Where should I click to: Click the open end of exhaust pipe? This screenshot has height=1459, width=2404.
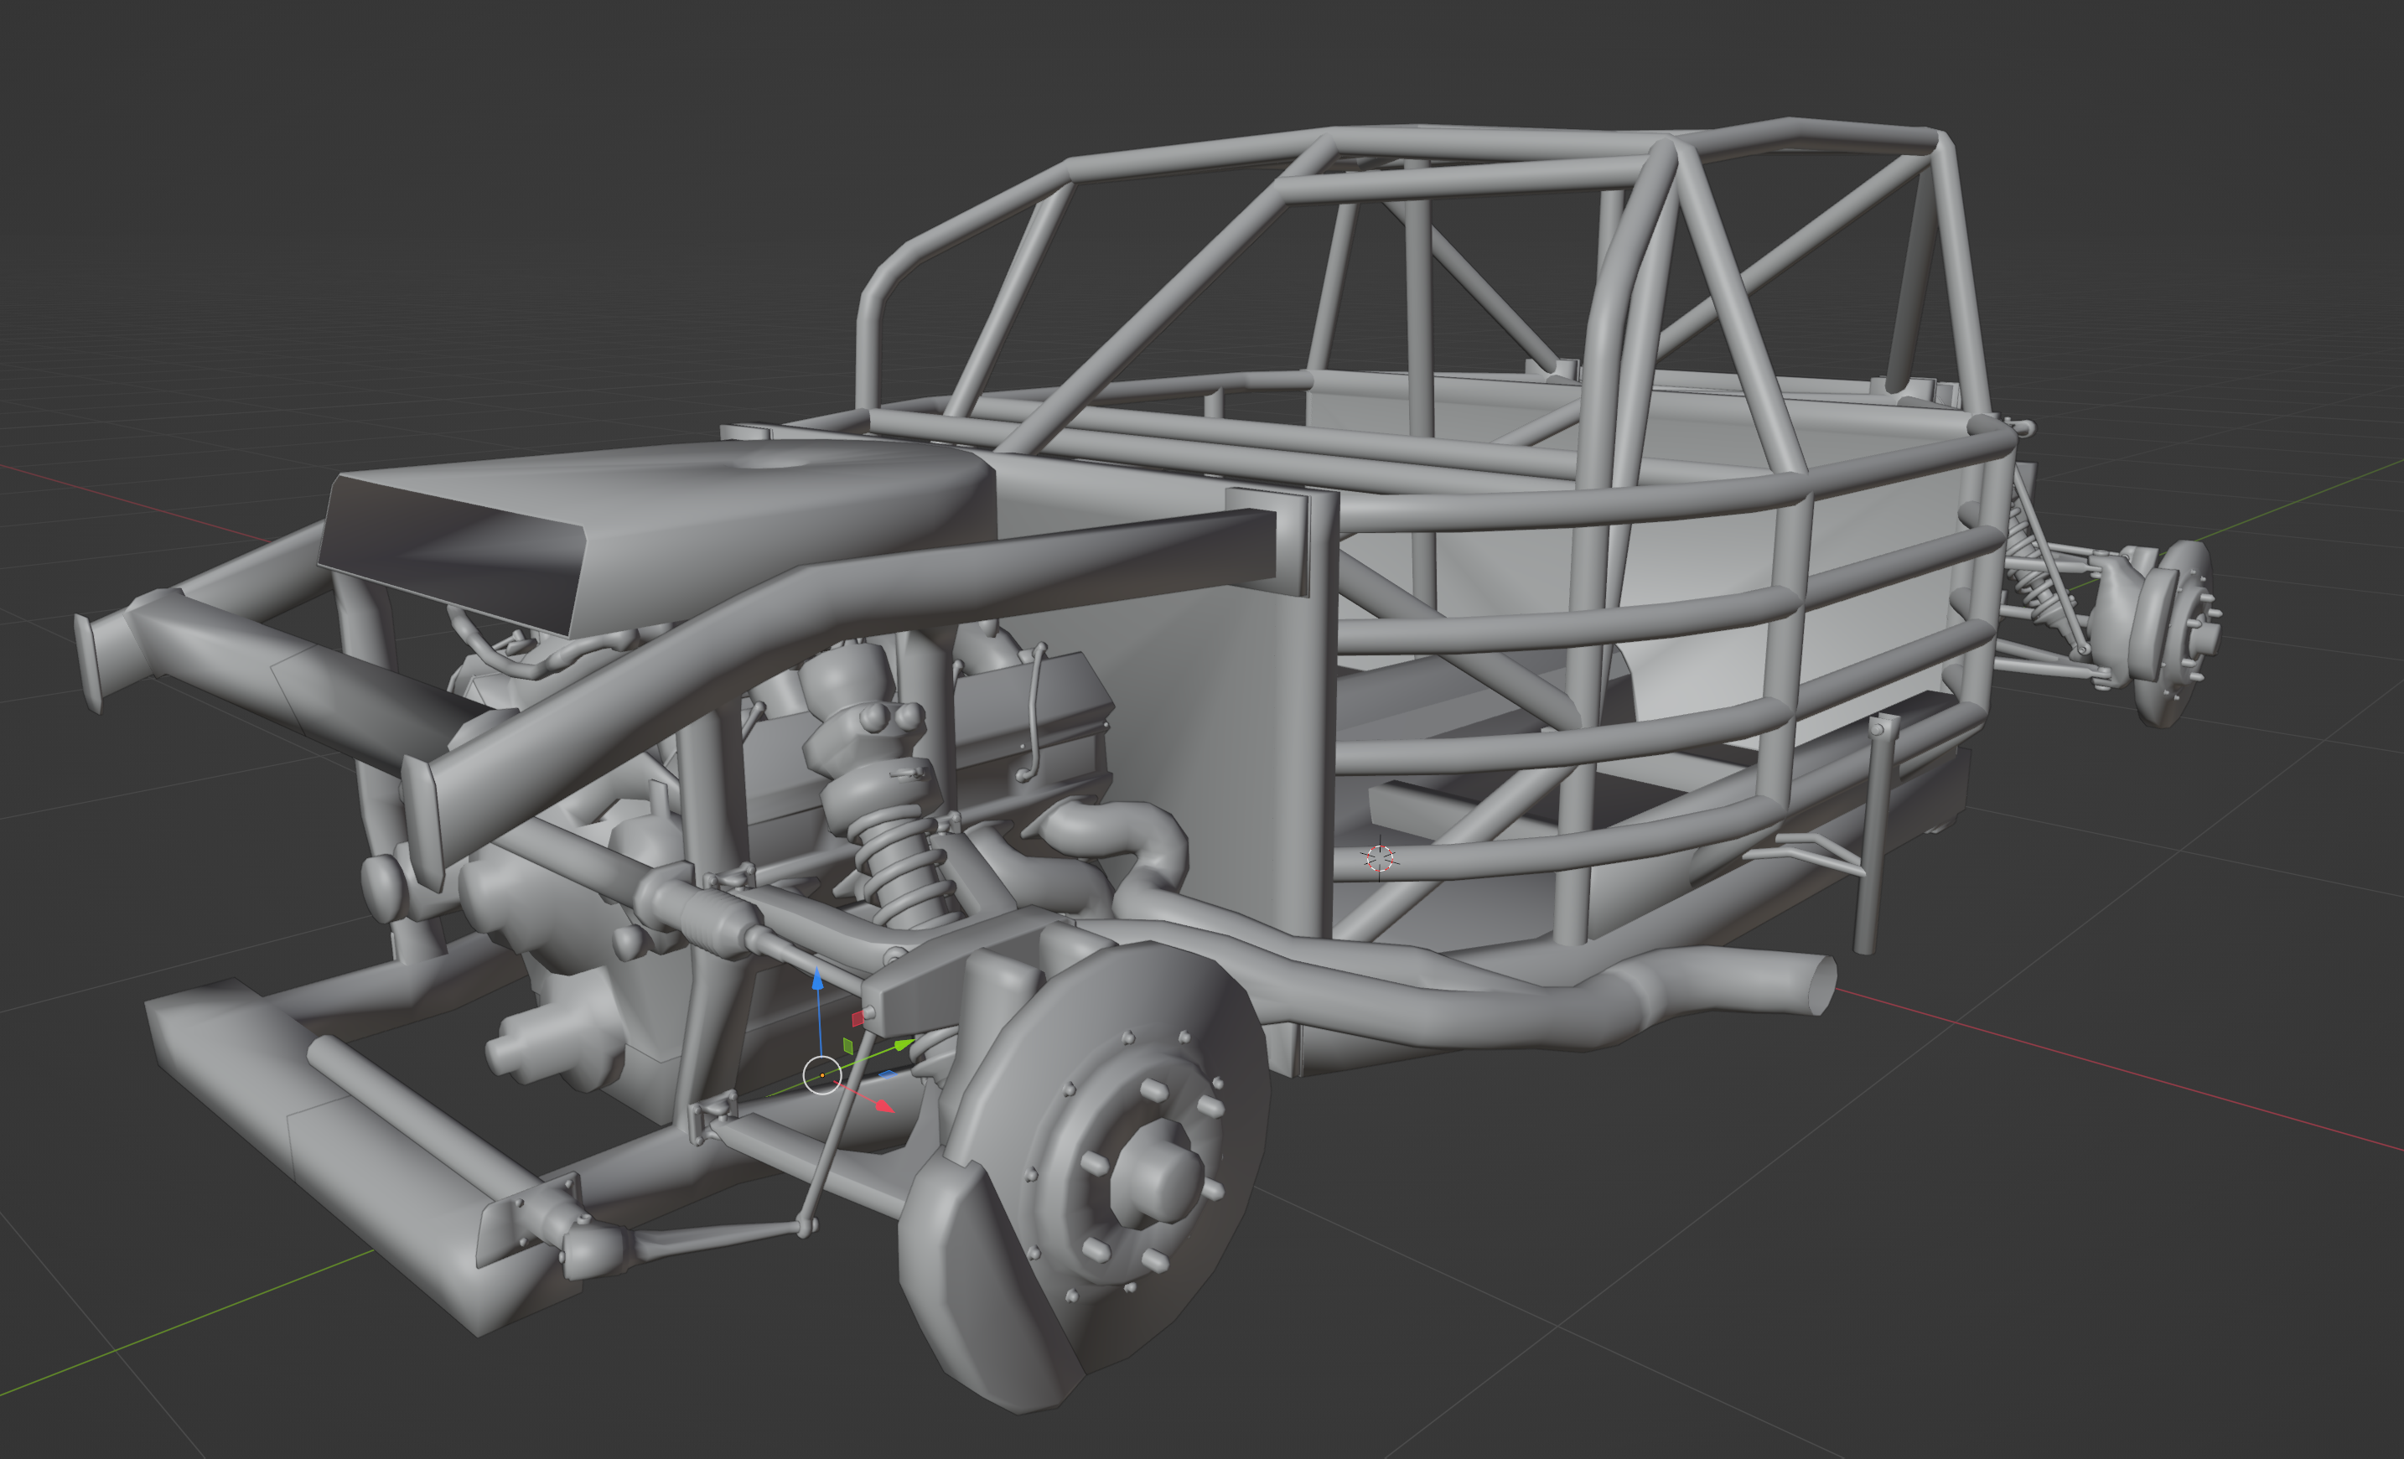coord(1821,987)
